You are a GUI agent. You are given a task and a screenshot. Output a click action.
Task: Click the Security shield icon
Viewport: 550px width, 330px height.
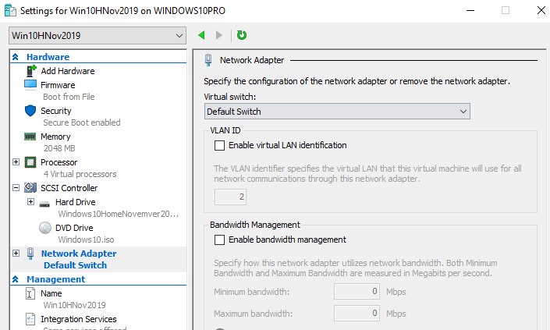30,111
